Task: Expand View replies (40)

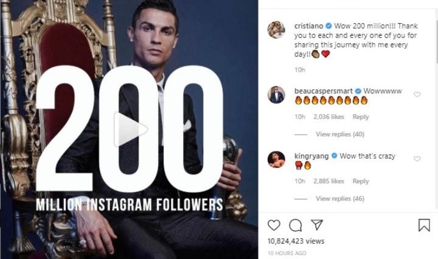Action: [x=339, y=134]
